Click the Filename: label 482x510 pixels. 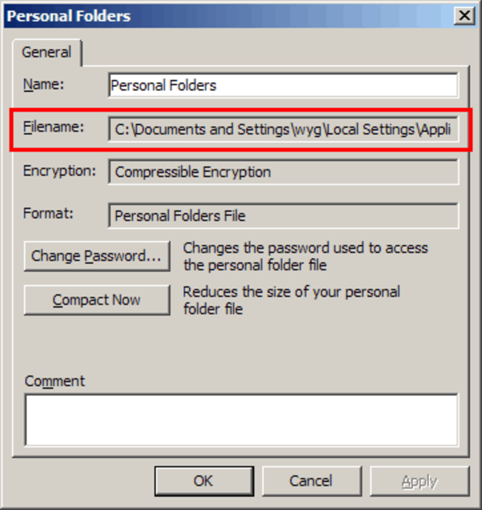point(53,127)
